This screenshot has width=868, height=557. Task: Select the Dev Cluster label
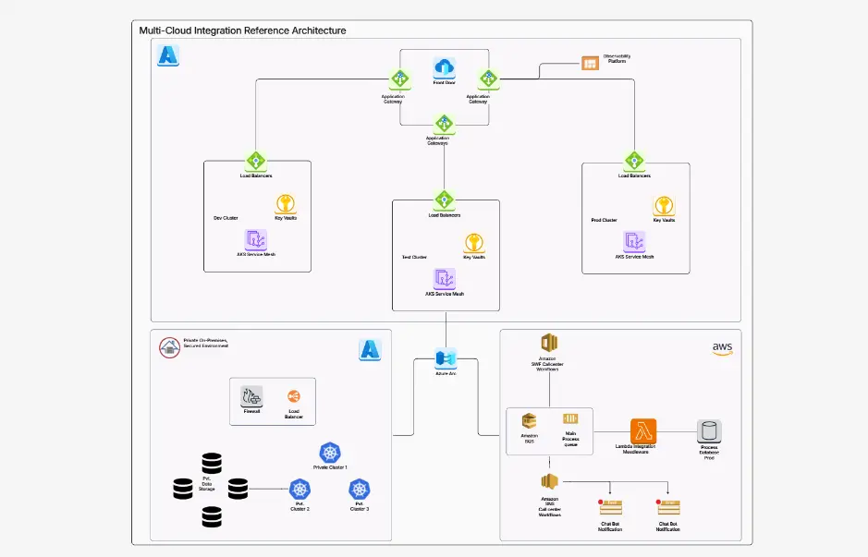click(226, 218)
